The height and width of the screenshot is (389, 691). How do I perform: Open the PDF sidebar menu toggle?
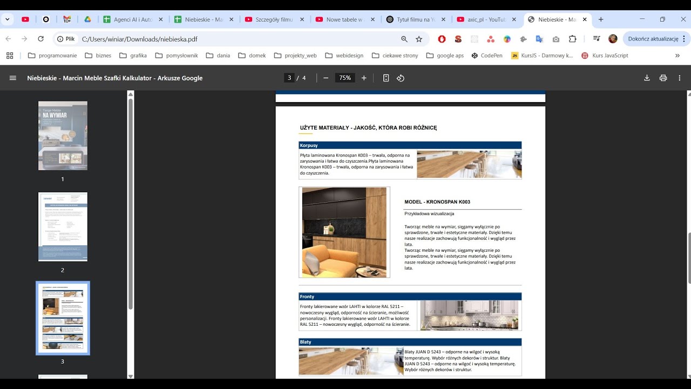[x=13, y=78]
